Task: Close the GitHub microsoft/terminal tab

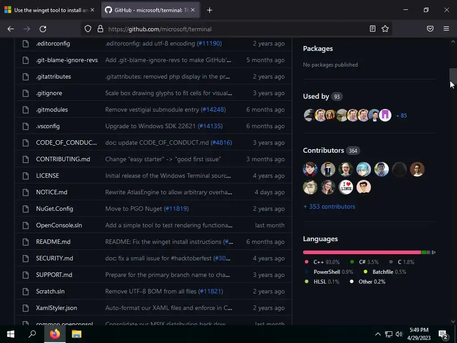Action: (193, 10)
